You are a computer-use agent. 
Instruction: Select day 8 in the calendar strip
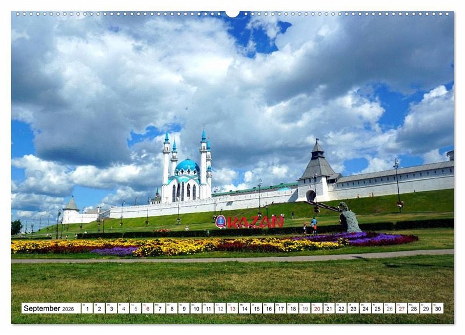[172, 308]
